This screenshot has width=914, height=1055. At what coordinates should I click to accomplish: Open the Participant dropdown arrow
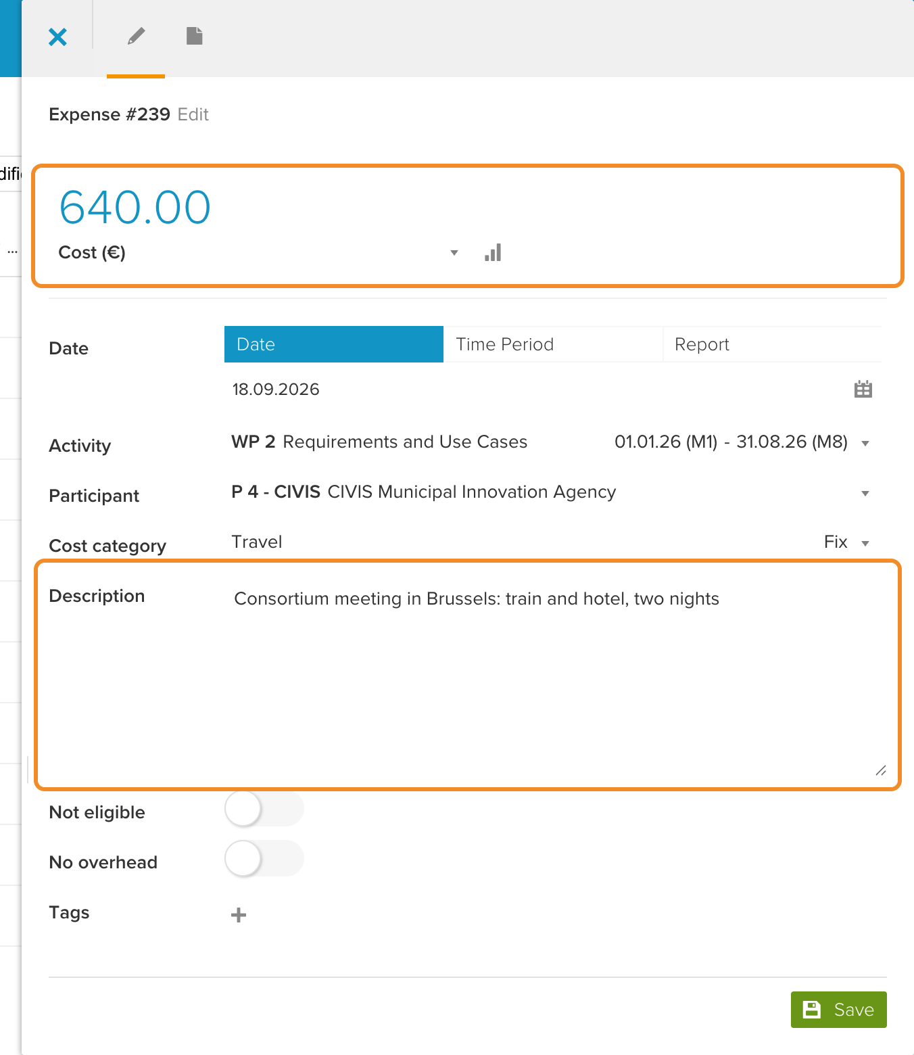[x=865, y=494]
